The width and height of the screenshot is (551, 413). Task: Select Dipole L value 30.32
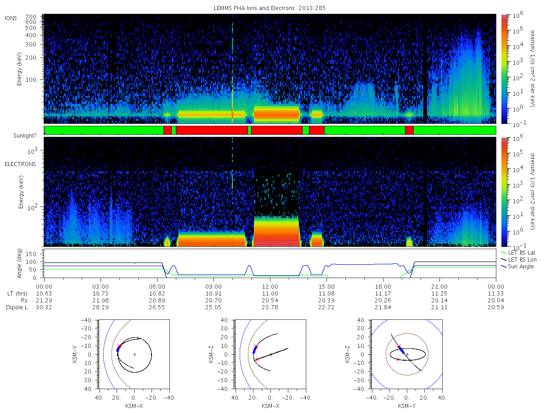[44, 307]
